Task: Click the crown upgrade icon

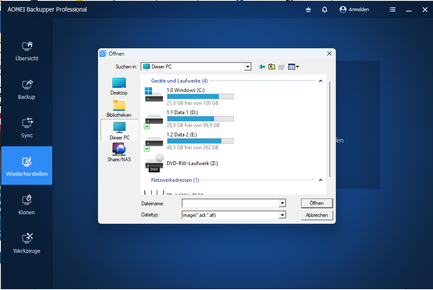Action: [308, 10]
